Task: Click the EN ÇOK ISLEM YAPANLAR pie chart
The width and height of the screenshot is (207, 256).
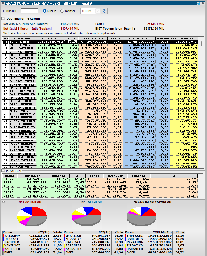Action: coord(141,217)
